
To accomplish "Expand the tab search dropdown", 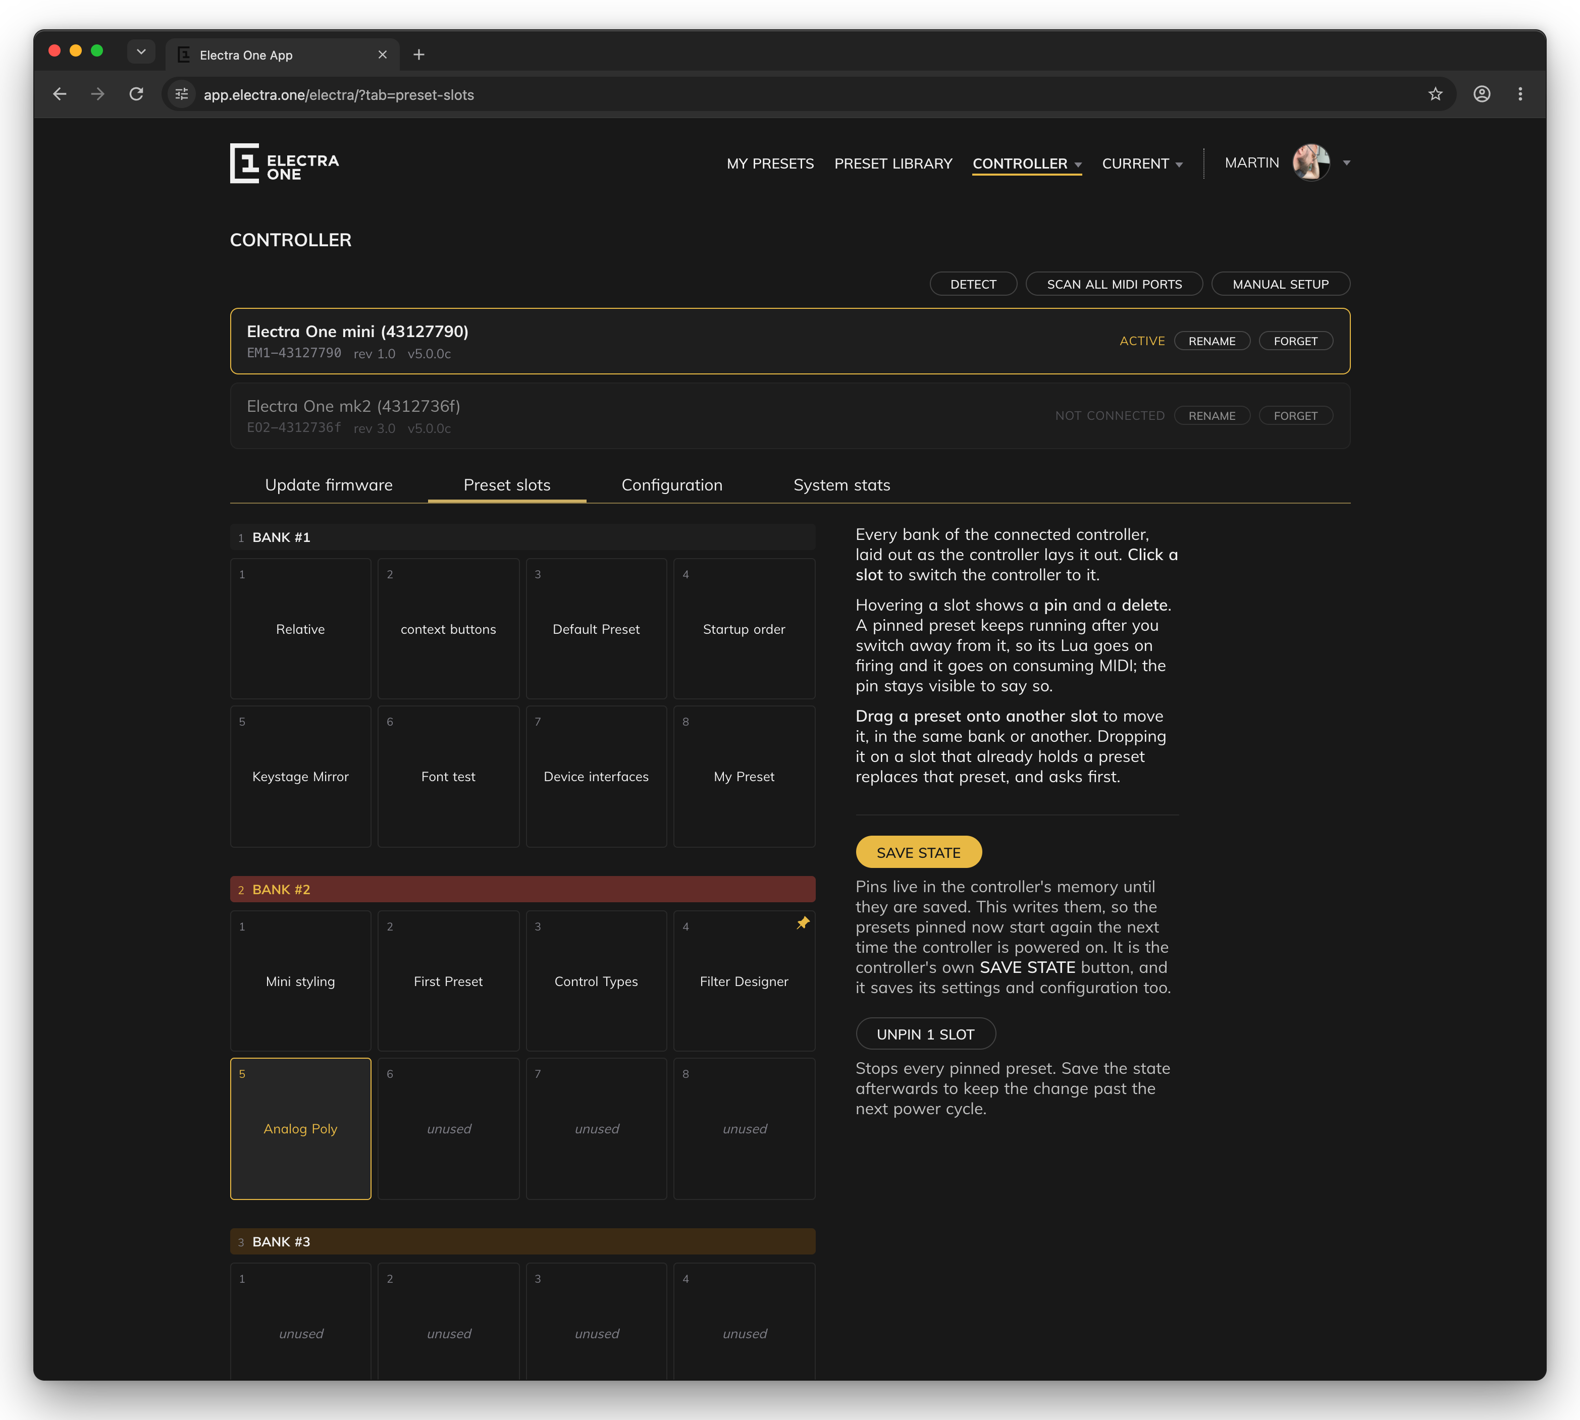I will click(141, 52).
